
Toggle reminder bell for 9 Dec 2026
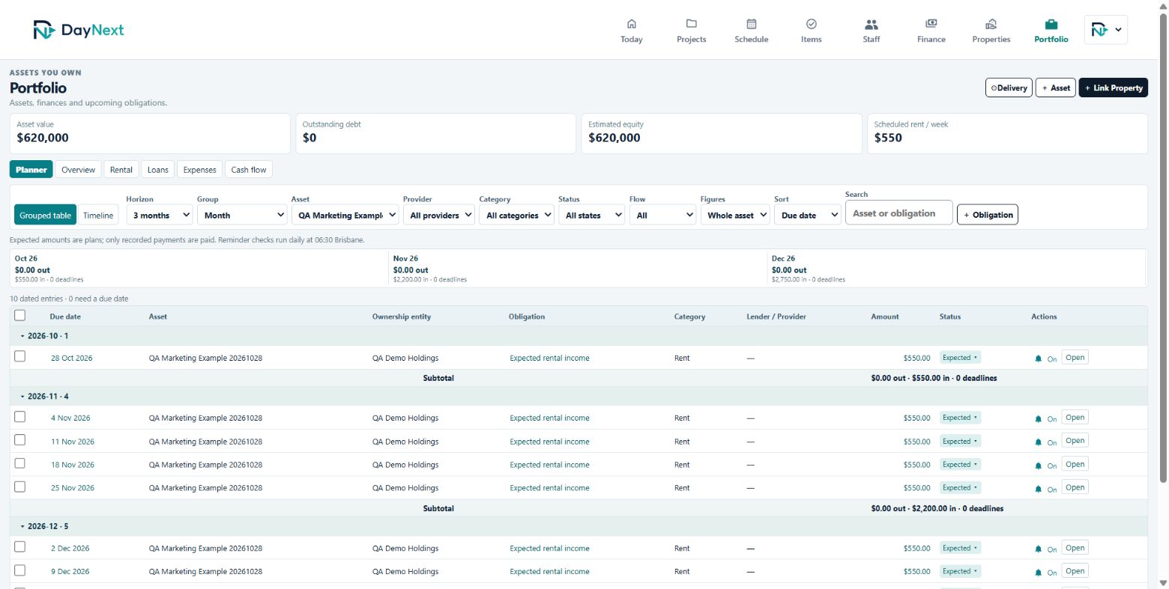pos(1038,573)
